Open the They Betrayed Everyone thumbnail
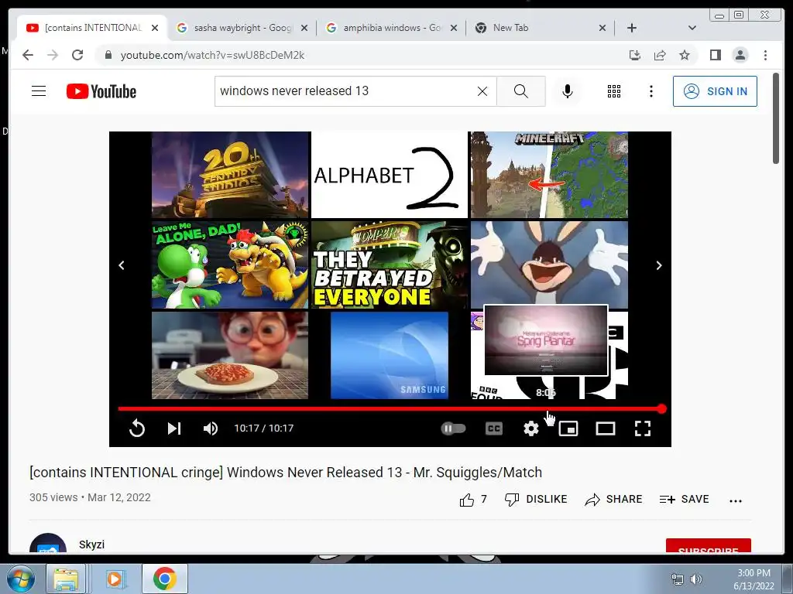Screen dimensions: 793x594 [390, 265]
